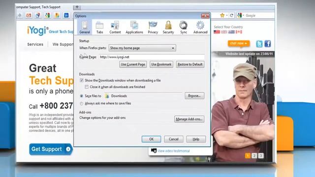Select the 'Save files to' radio button
315x177 pixels.
point(81,96)
